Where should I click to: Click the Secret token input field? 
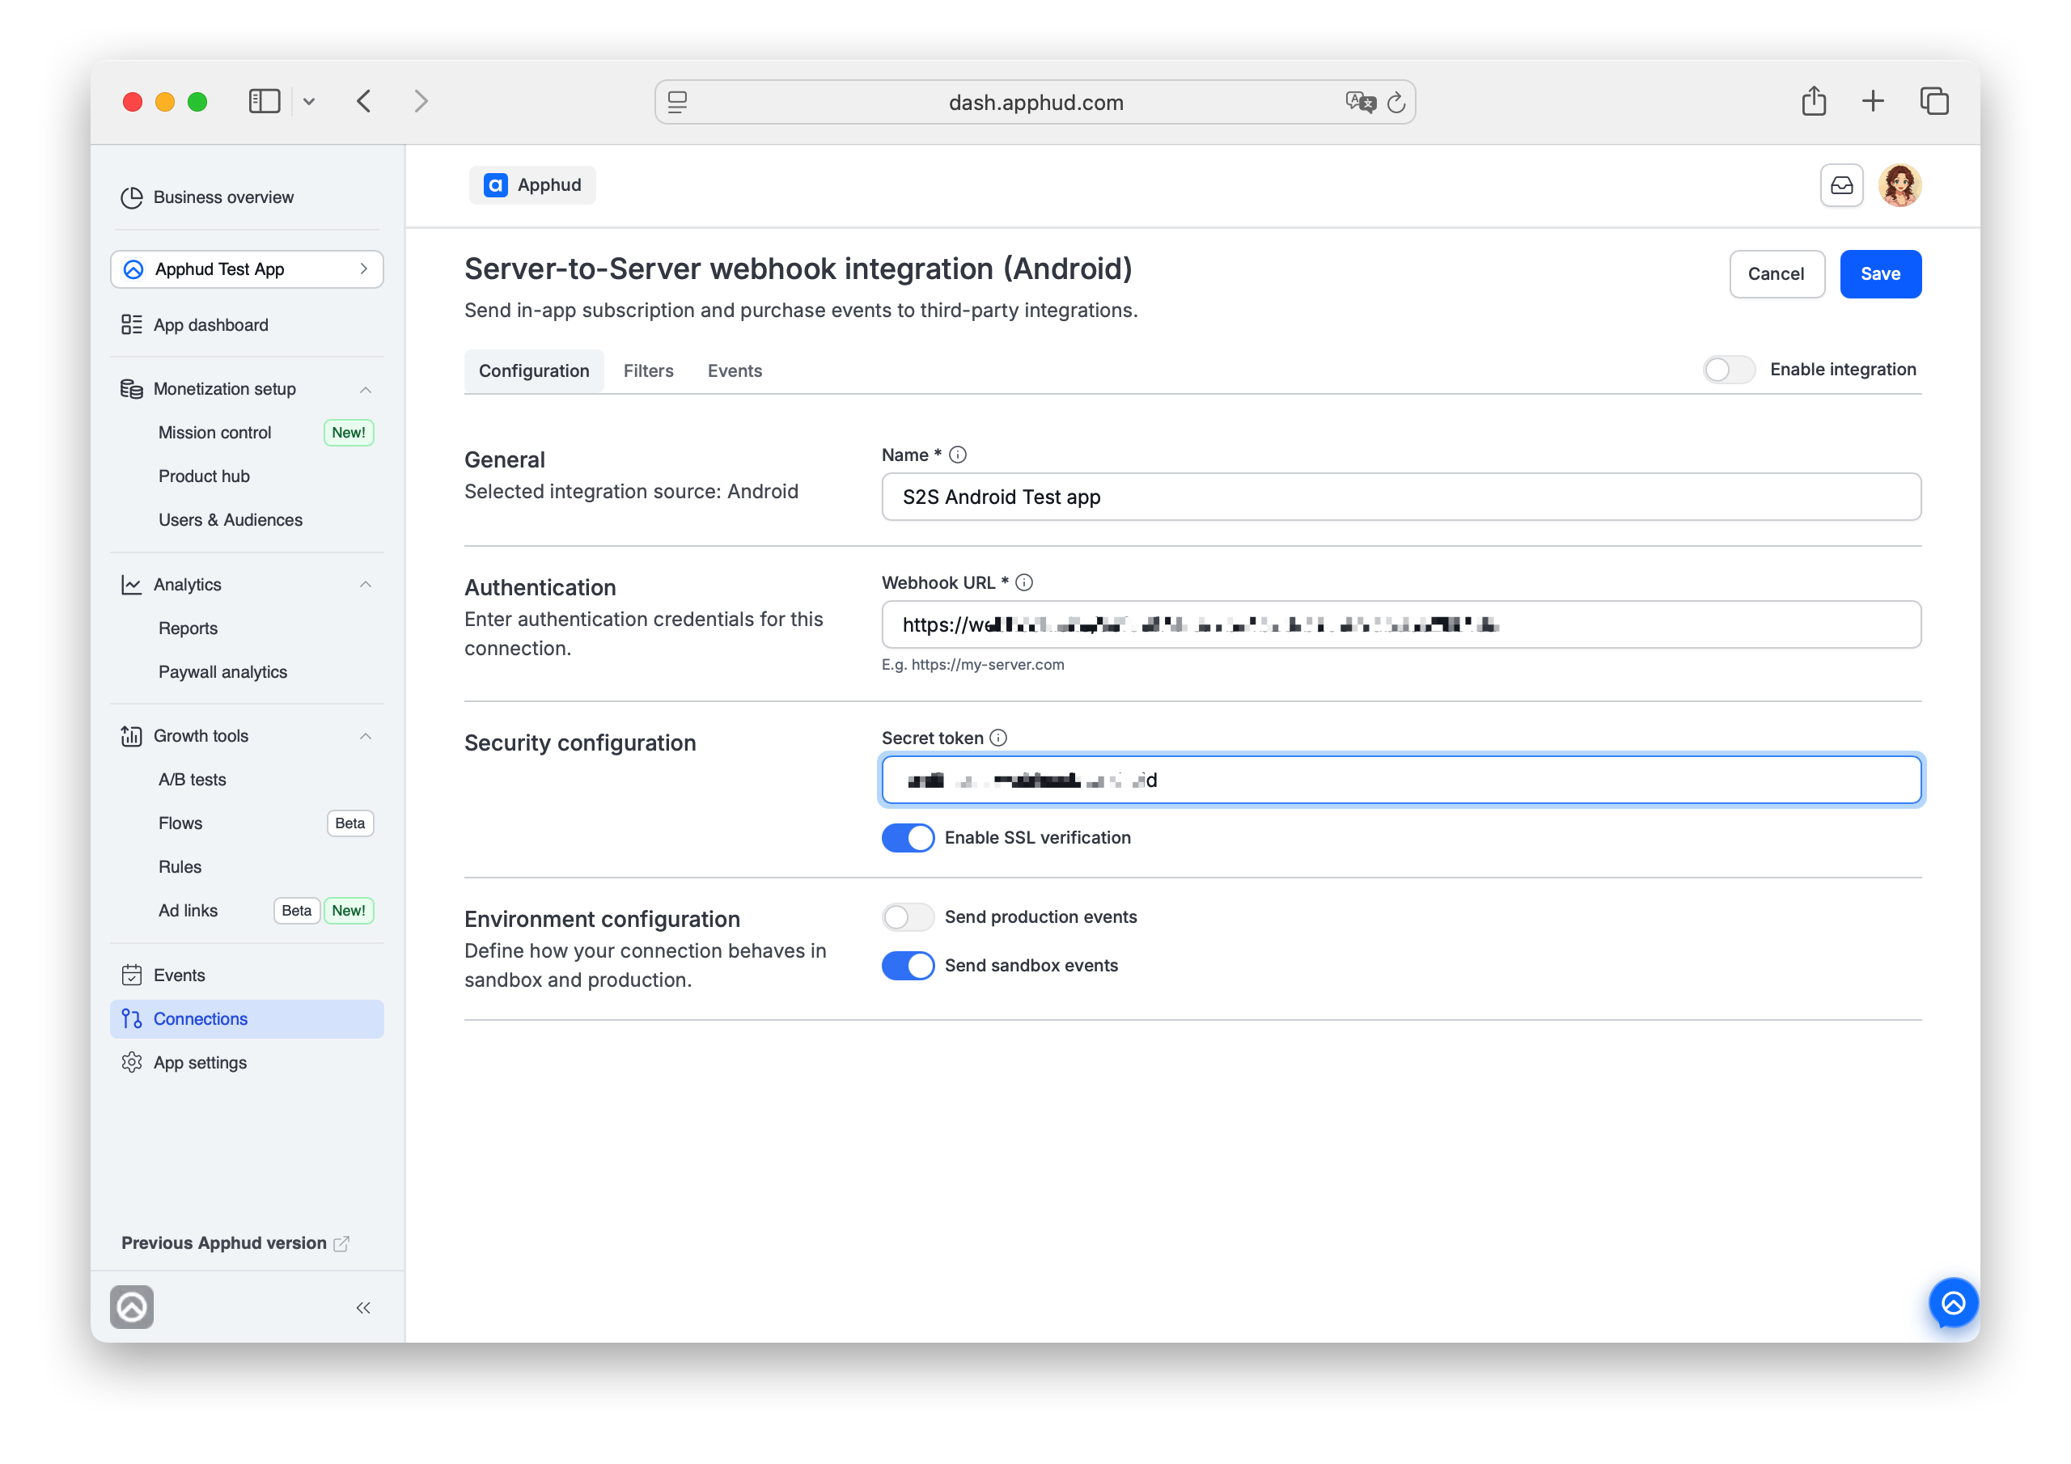point(1401,780)
